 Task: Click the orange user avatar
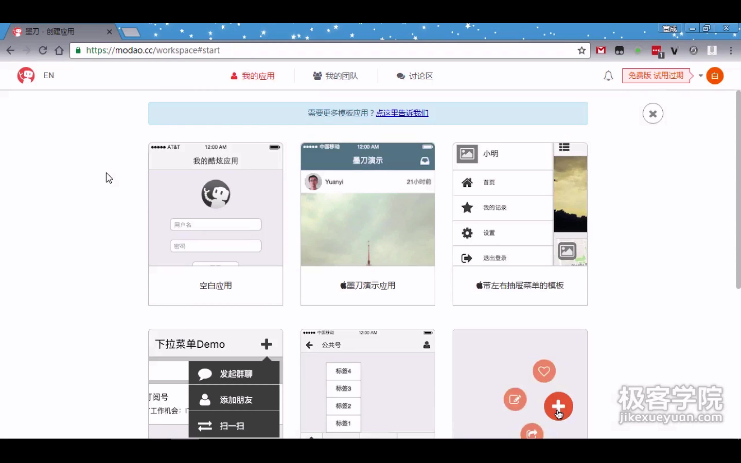click(x=715, y=76)
